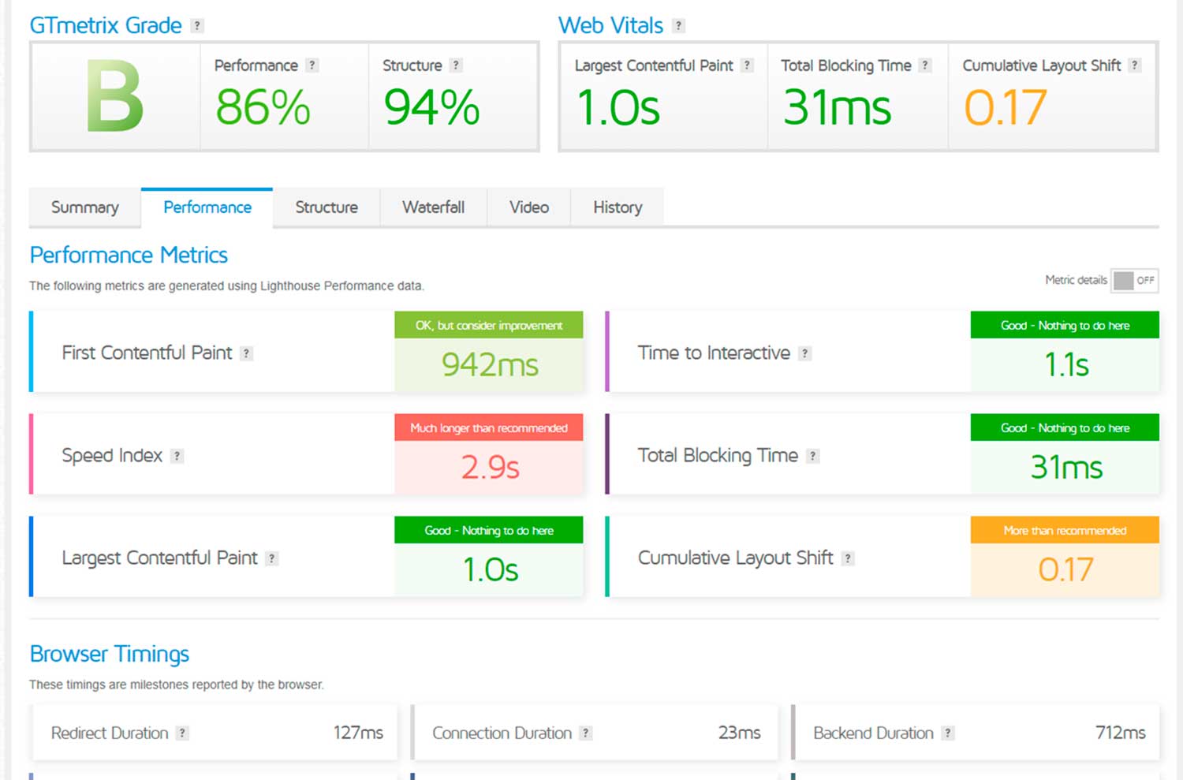Click the Speed Index metric label

click(x=112, y=456)
